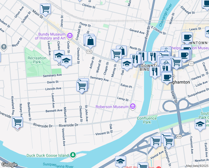Viewport: 209px width, 168px height.
Task: Open the Google logo link
Action: (9, 165)
